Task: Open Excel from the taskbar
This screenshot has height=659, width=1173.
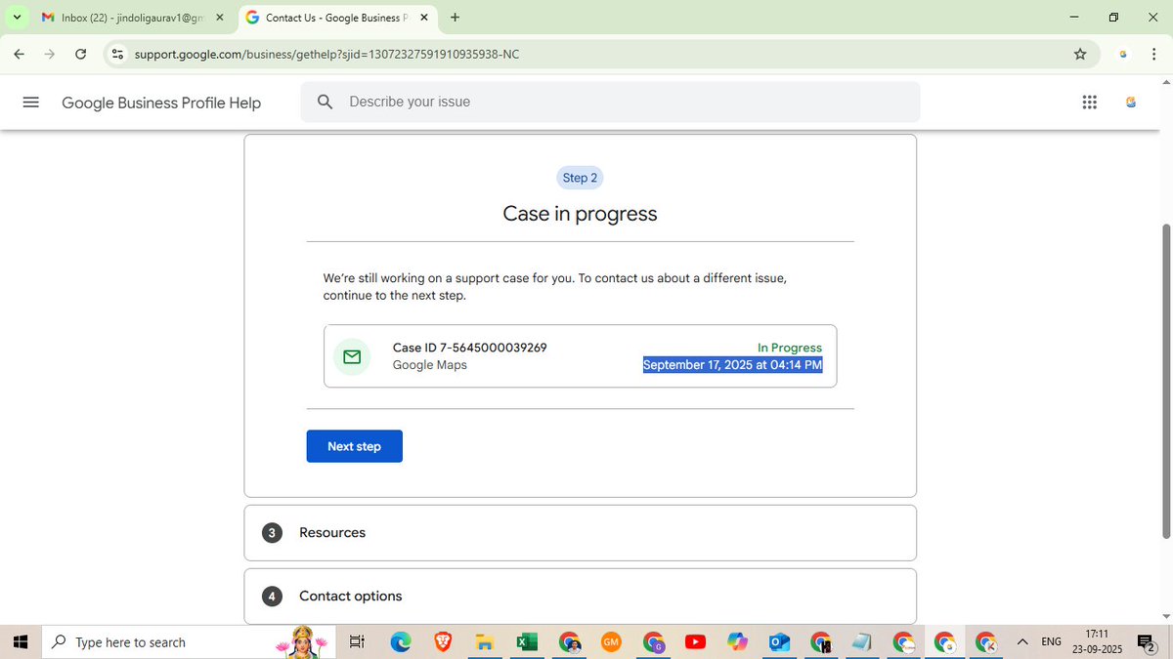Action: [527, 642]
